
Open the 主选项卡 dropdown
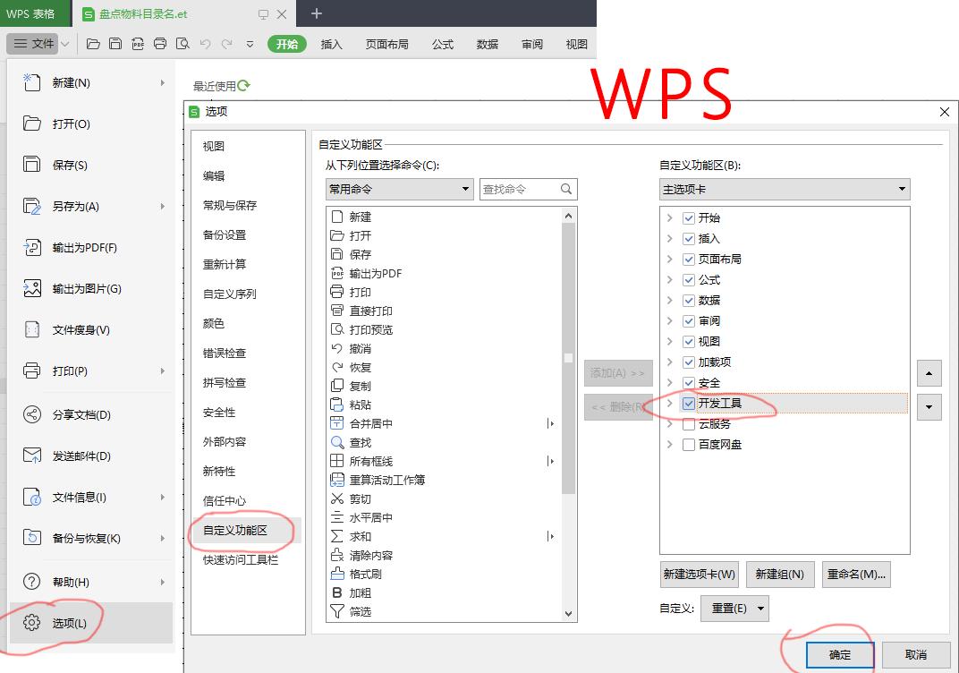click(903, 189)
